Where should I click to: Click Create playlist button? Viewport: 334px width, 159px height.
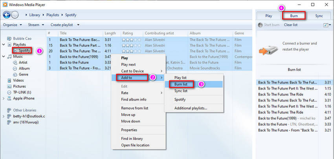tap(62, 25)
